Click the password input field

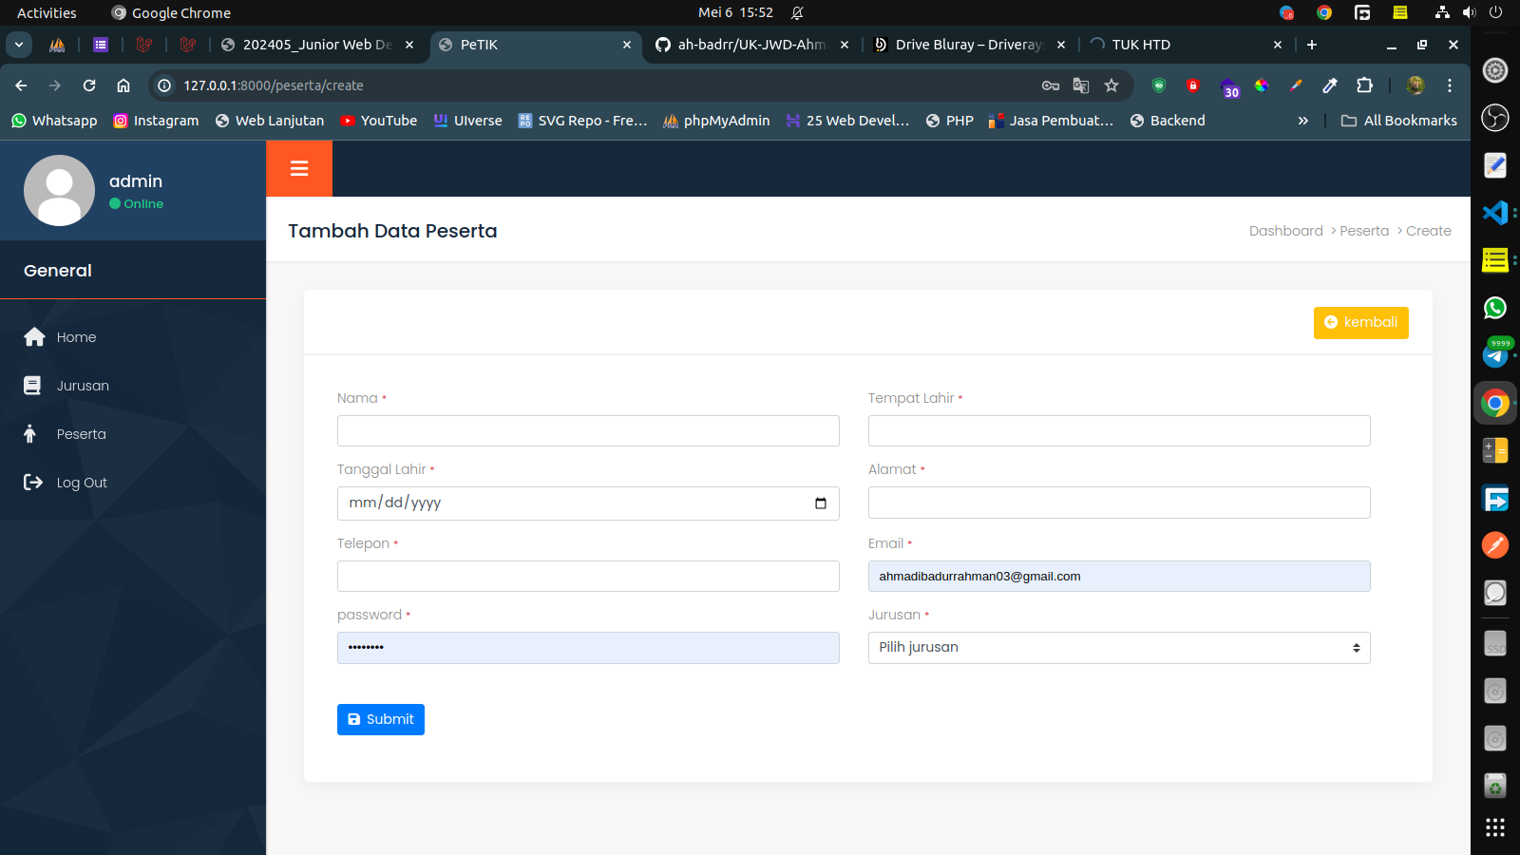[x=588, y=648]
